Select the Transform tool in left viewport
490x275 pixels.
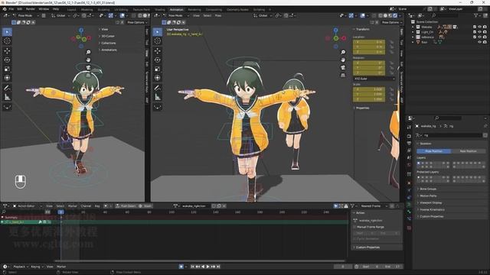coord(7,78)
